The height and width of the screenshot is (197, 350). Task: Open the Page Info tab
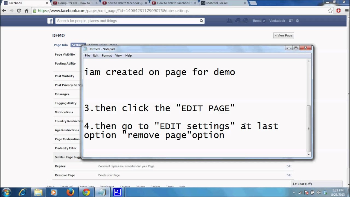tap(61, 45)
